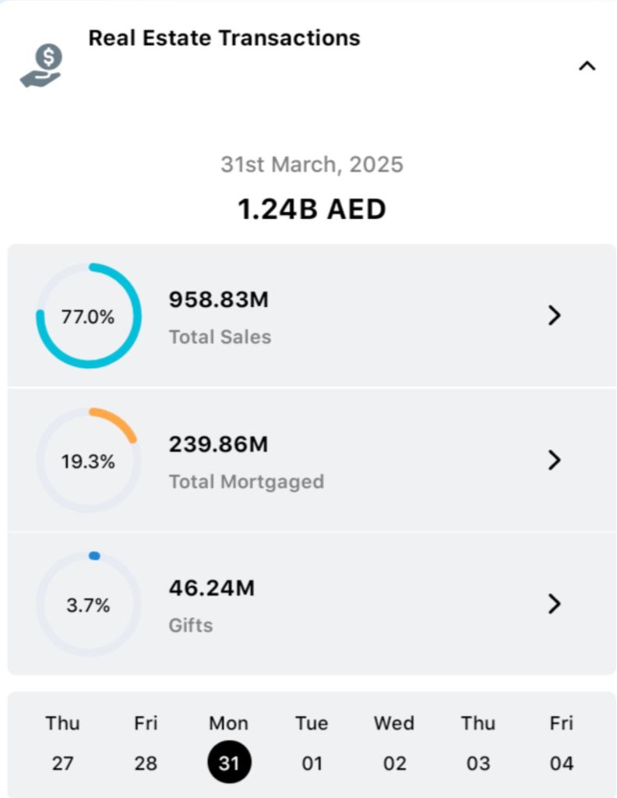Select Friday 04 in date strip
The height and width of the screenshot is (798, 617).
click(x=561, y=743)
